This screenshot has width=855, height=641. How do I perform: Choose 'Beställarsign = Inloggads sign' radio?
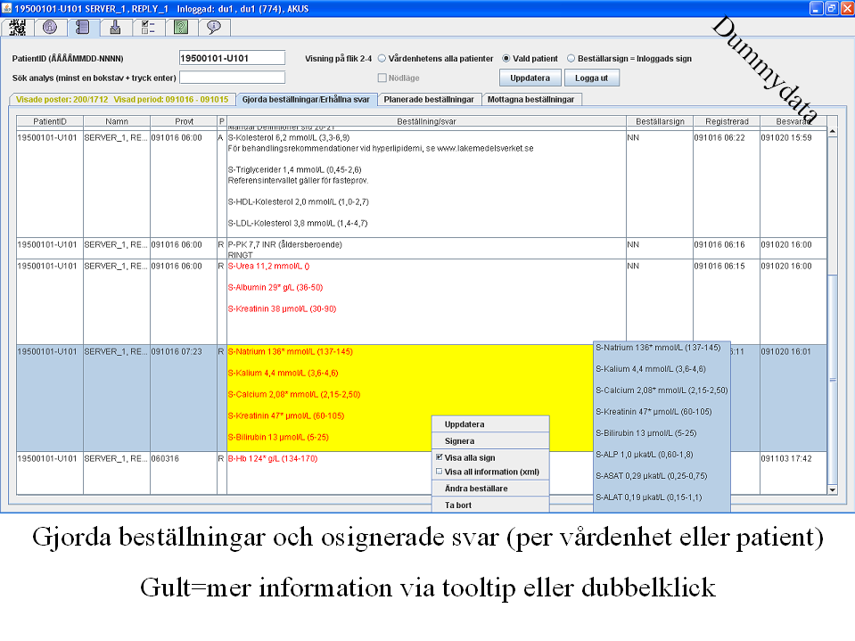(x=571, y=58)
